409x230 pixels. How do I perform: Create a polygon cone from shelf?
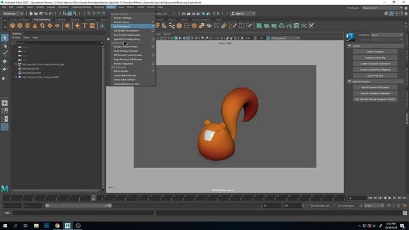[x=35, y=26]
